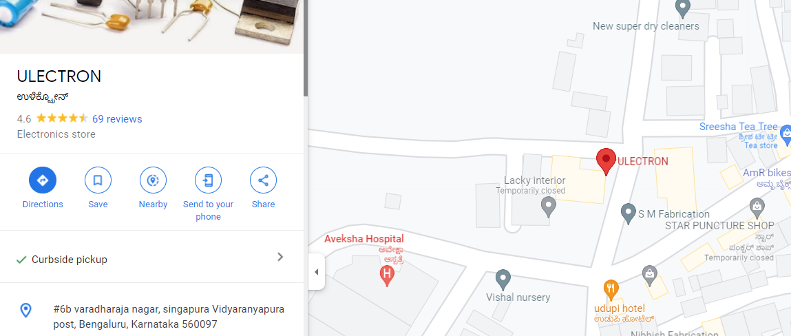The height and width of the screenshot is (336, 791).
Task: Click the Aveksha Hospital H marker
Action: click(386, 276)
